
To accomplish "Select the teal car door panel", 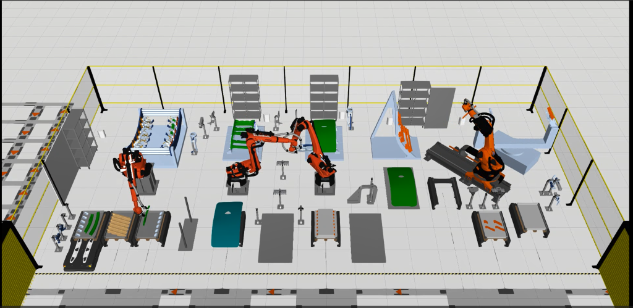I will 227,223.
